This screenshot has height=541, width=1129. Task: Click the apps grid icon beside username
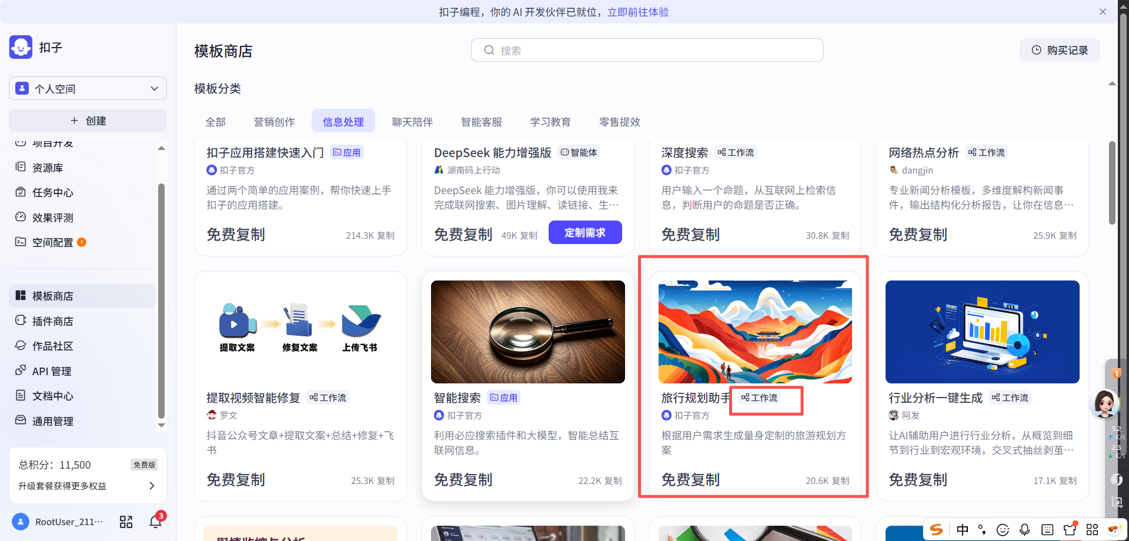pos(126,522)
